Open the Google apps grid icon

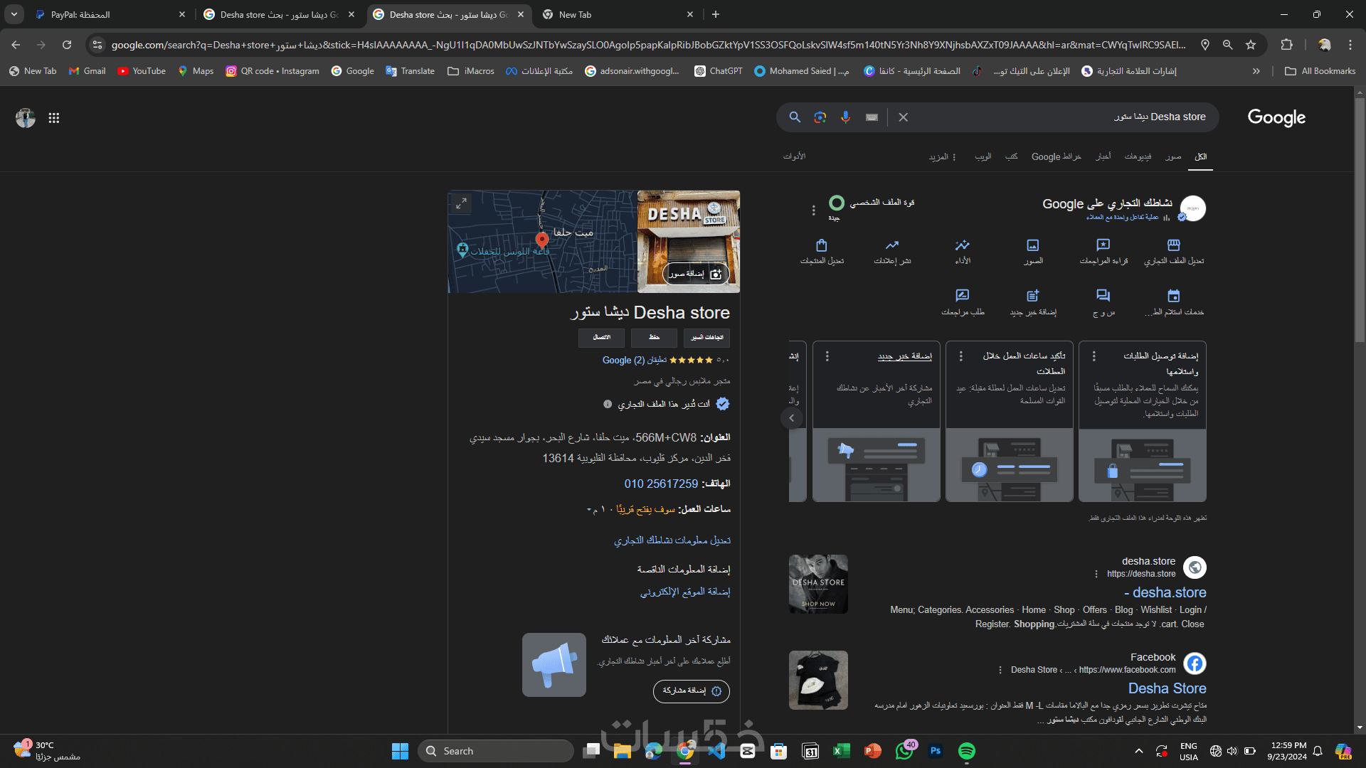(54, 118)
